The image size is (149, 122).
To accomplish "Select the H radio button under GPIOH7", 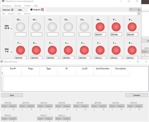I will 137,109.
